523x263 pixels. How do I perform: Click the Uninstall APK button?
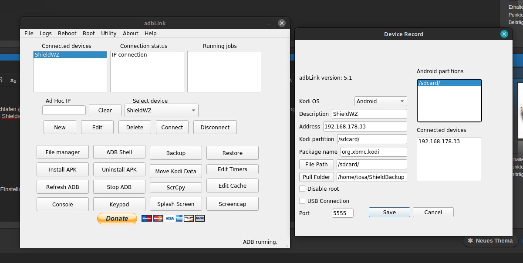[119, 169]
